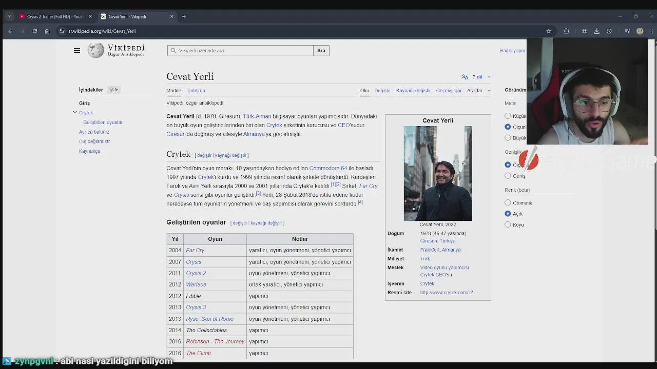Open Warface link in games table
The image size is (657, 369).
pos(196,284)
